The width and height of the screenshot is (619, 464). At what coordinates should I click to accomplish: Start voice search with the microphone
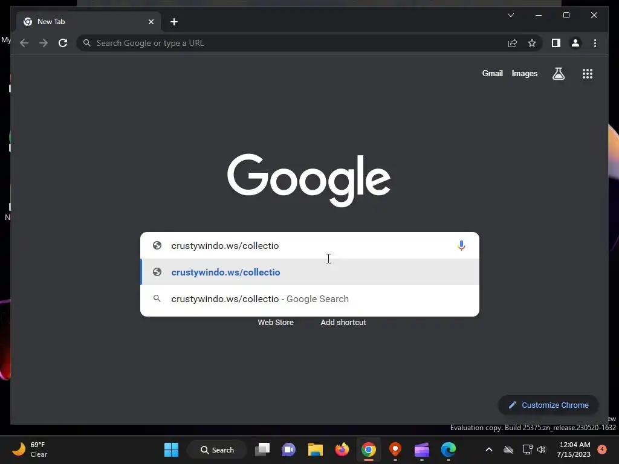(461, 245)
